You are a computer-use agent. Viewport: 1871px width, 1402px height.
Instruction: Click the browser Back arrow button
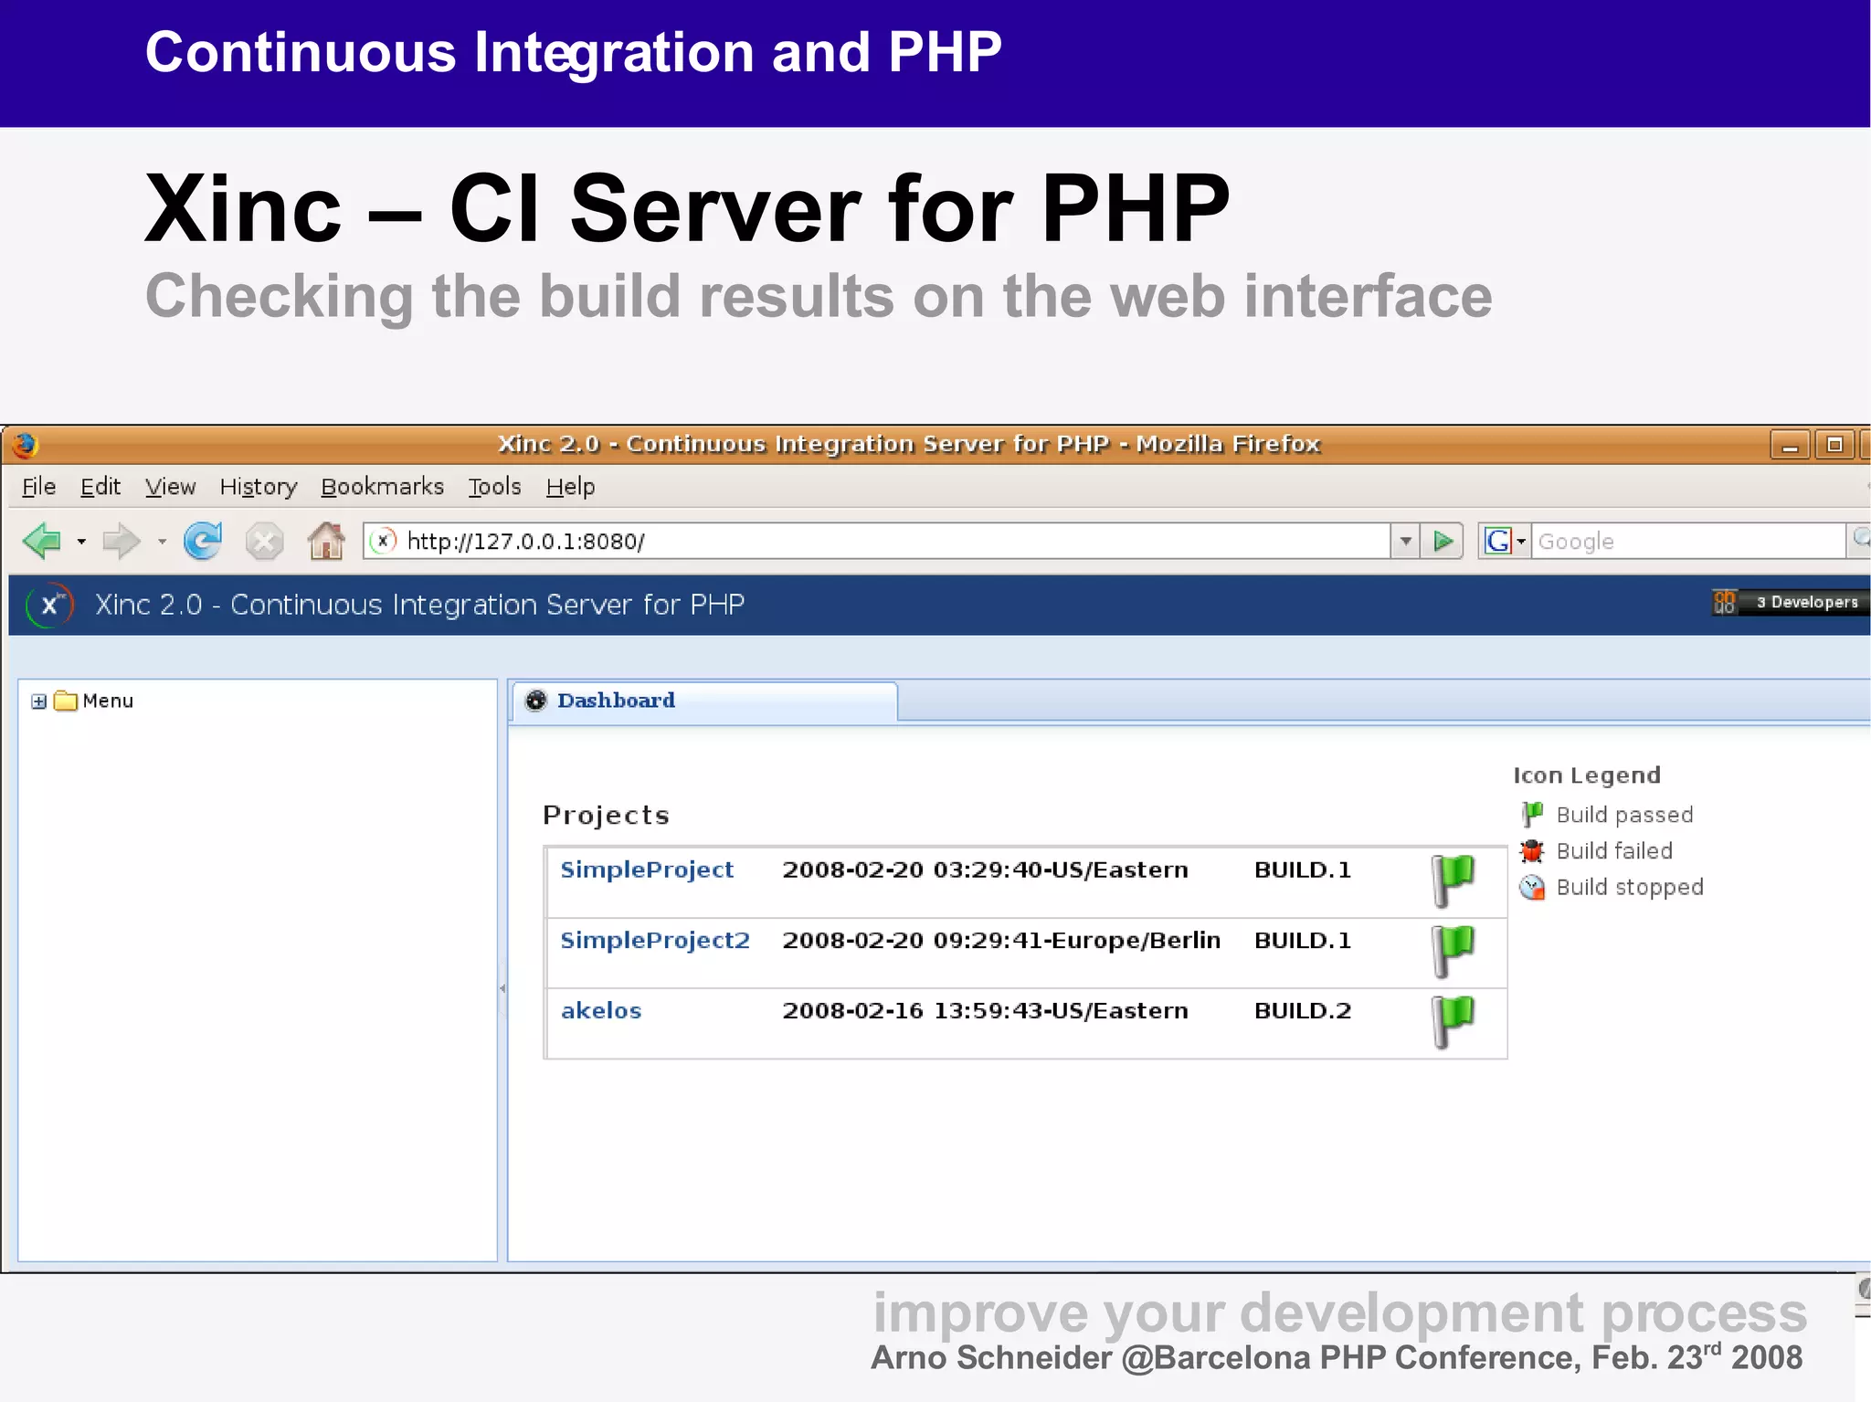pos(42,542)
